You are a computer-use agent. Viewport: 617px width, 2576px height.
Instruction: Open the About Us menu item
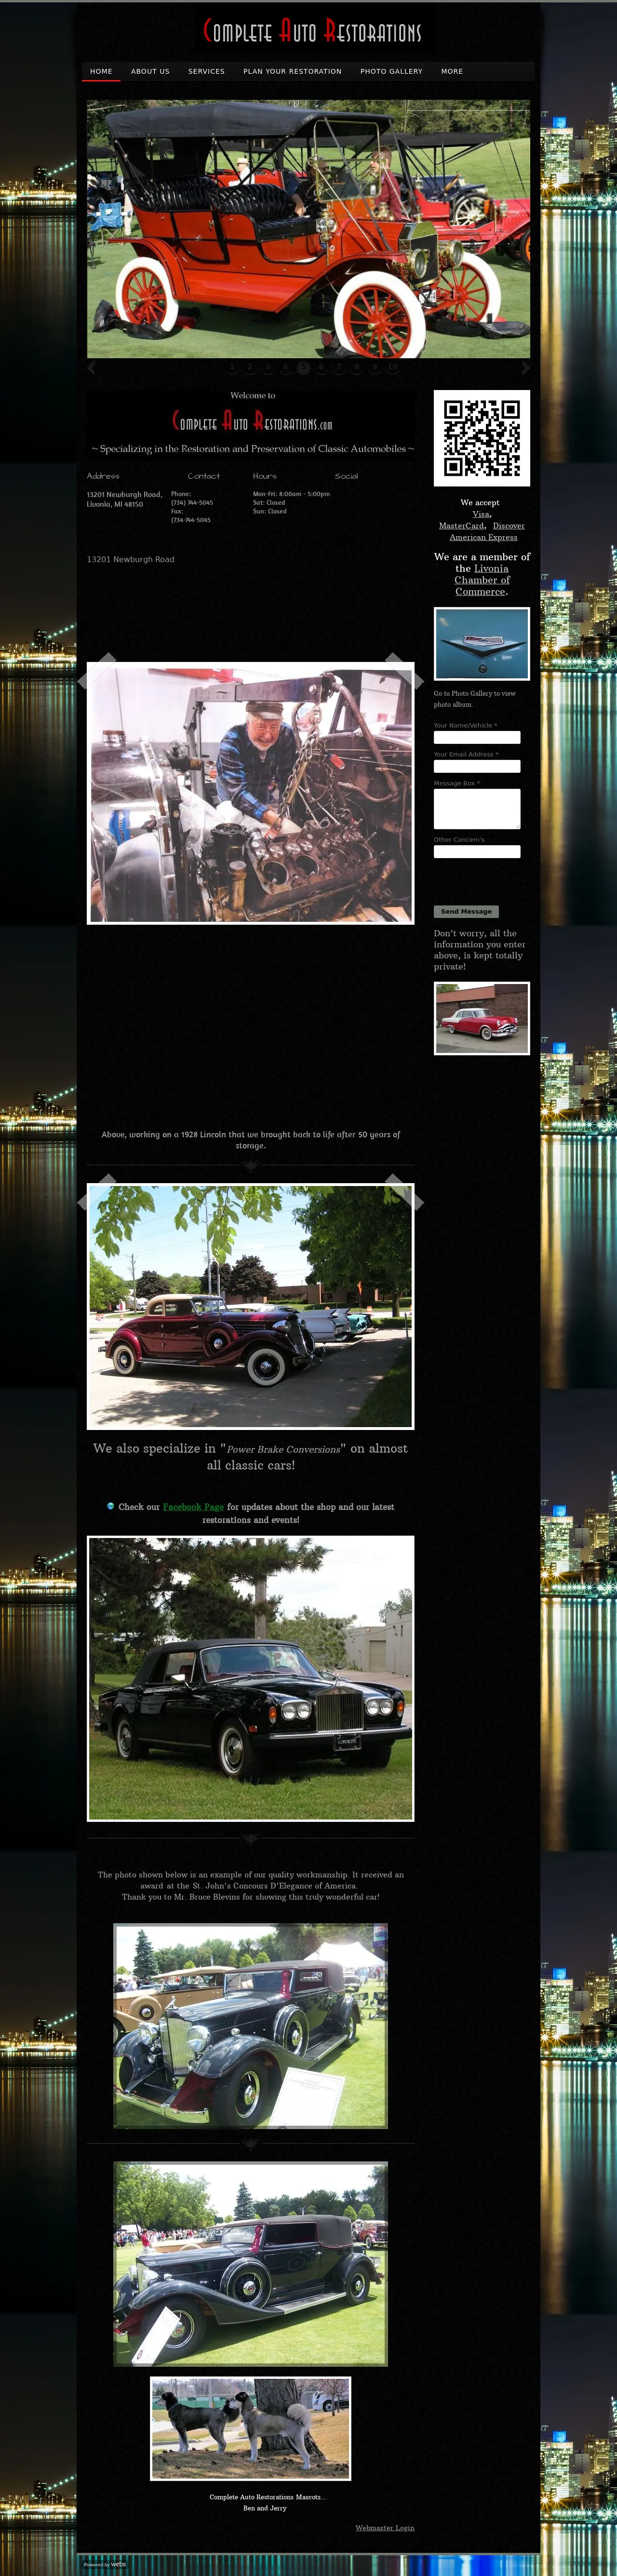tap(150, 71)
